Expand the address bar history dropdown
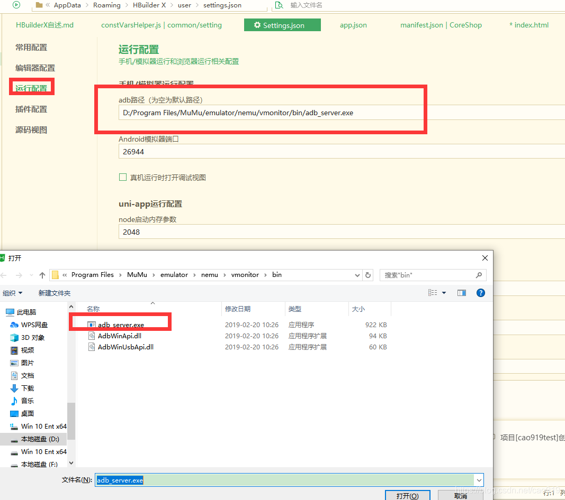This screenshot has height=500, width=565. point(357,275)
